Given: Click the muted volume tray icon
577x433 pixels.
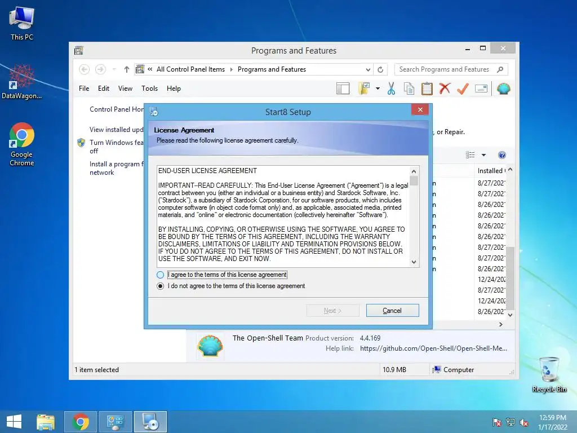Looking at the screenshot, I should pos(523,422).
